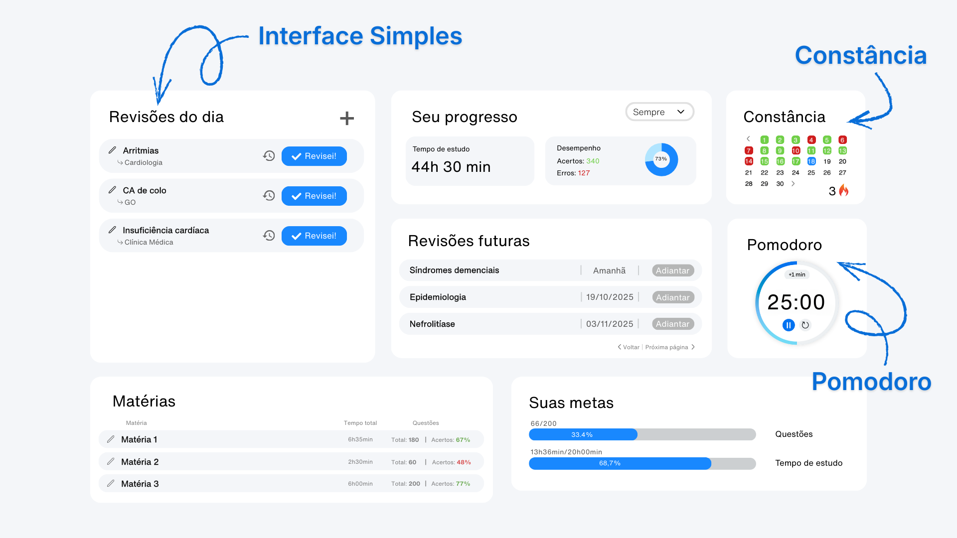The width and height of the screenshot is (957, 538).
Task: Mark Insuficiência cardíaca as Revisei!
Action: tap(314, 236)
